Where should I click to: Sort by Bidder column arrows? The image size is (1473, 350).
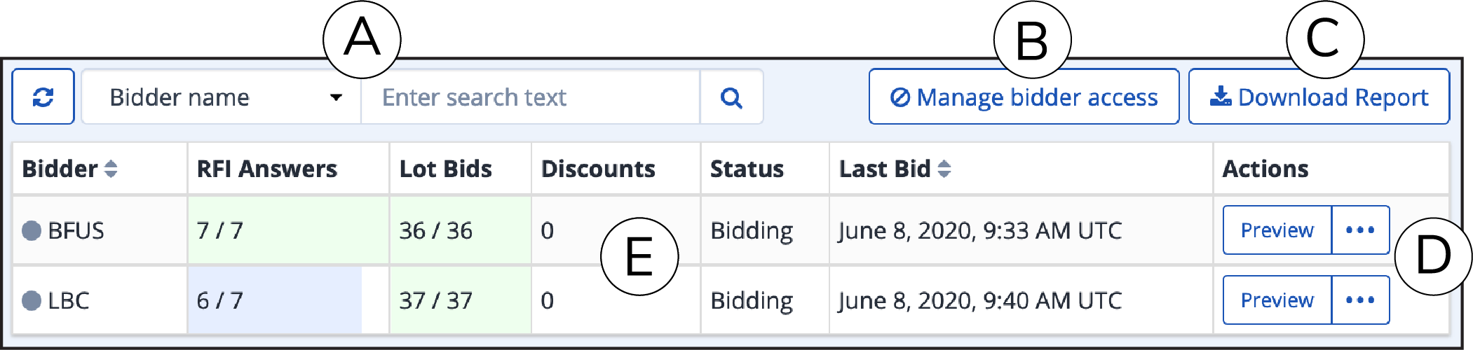111,169
